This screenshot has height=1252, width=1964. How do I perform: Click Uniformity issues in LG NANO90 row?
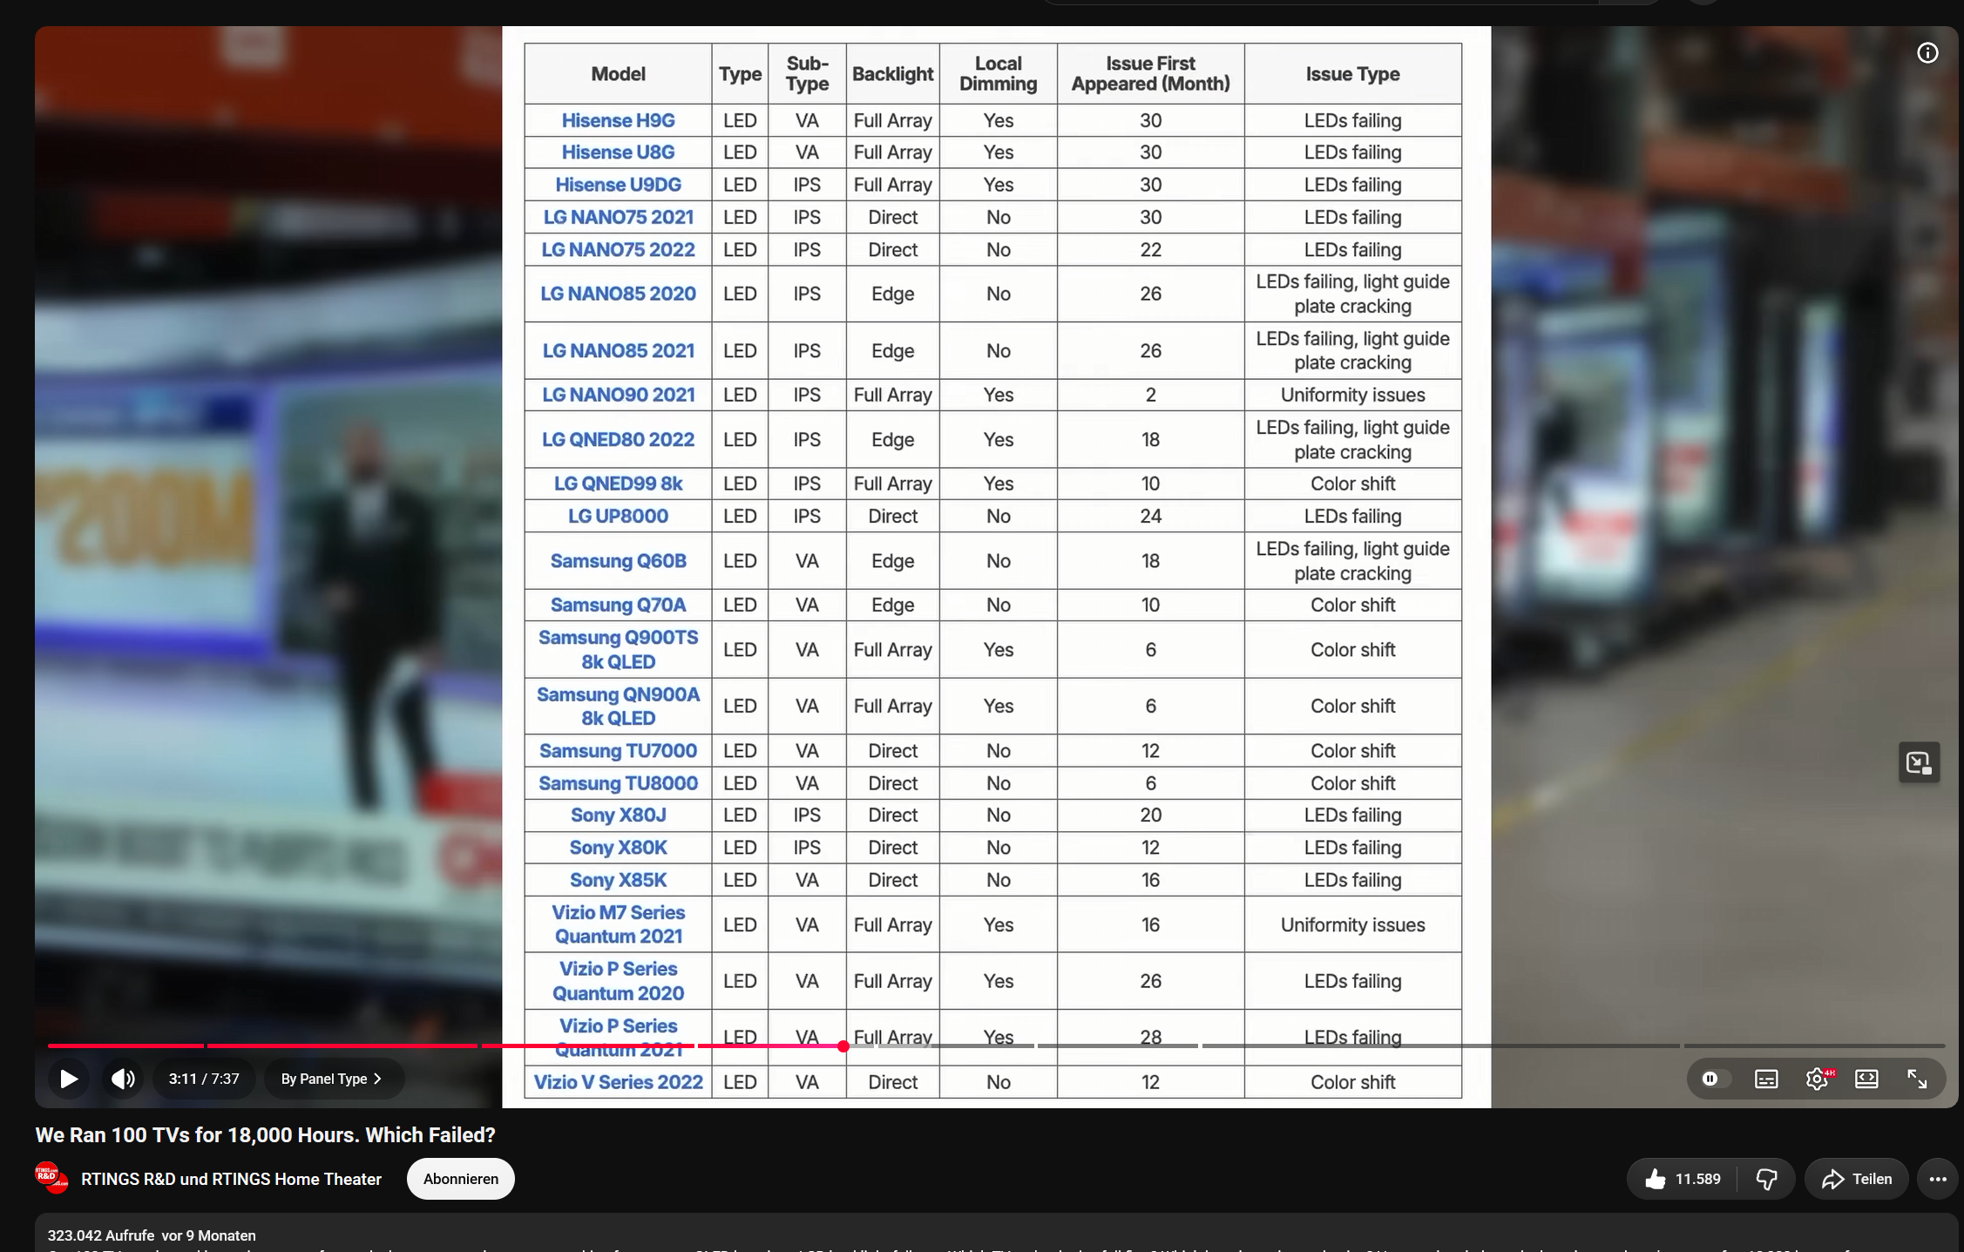[1352, 395]
